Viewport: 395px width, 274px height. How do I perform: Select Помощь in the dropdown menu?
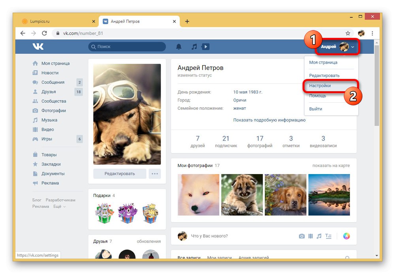(x=318, y=96)
